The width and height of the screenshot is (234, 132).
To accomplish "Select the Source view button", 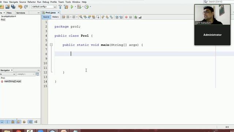I will [x=46, y=17].
